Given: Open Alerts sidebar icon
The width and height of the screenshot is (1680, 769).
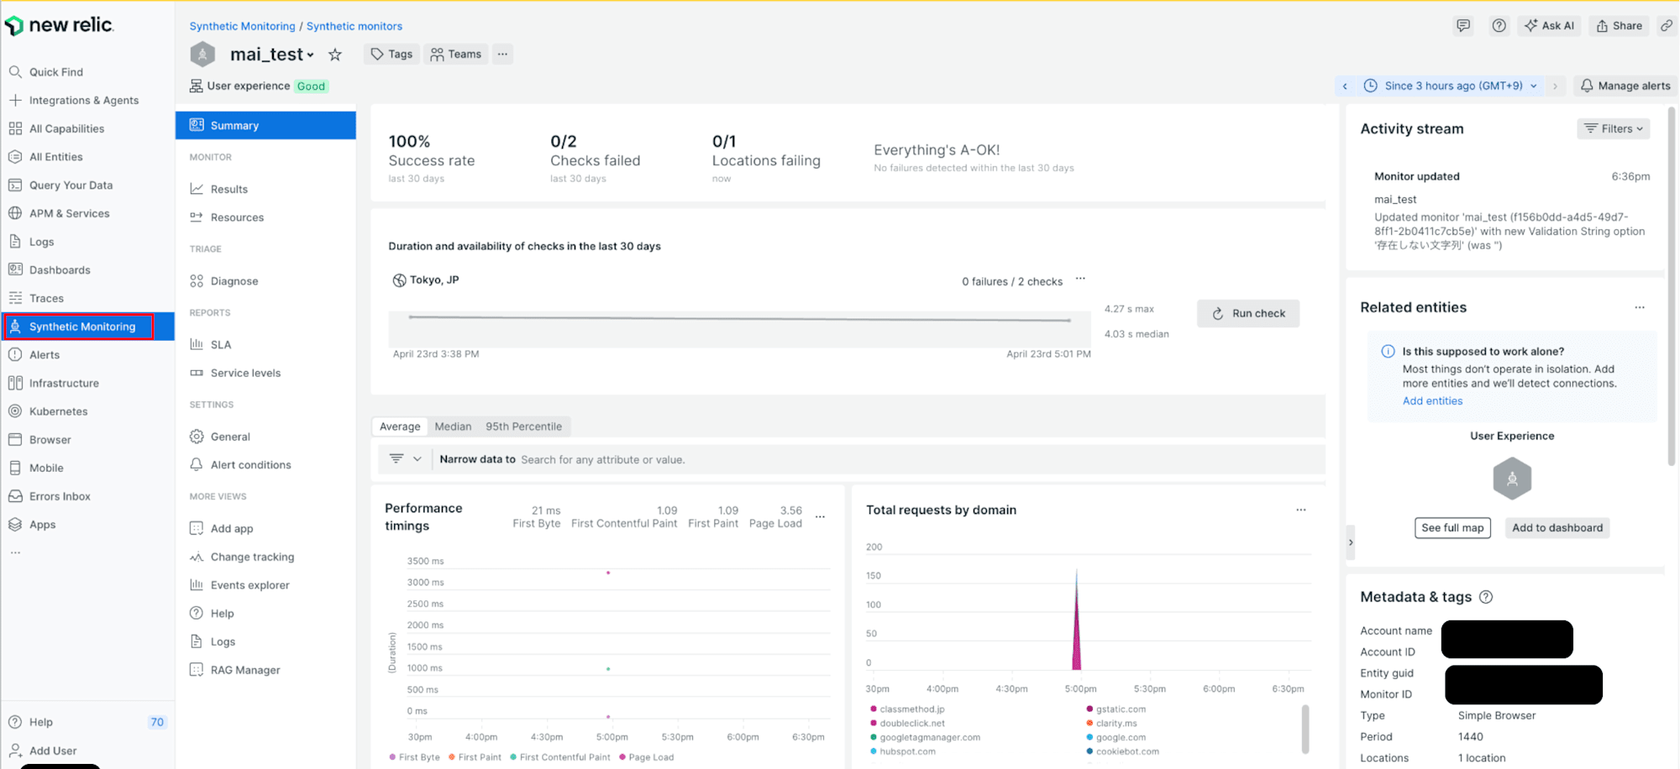Looking at the screenshot, I should pyautogui.click(x=15, y=355).
